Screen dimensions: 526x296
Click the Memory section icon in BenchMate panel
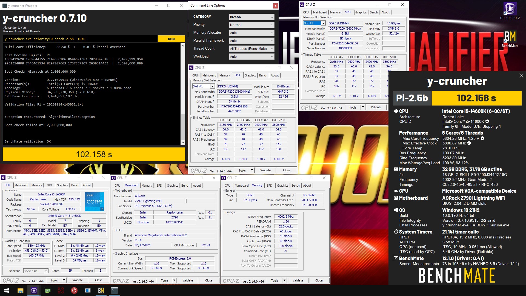coord(396,169)
